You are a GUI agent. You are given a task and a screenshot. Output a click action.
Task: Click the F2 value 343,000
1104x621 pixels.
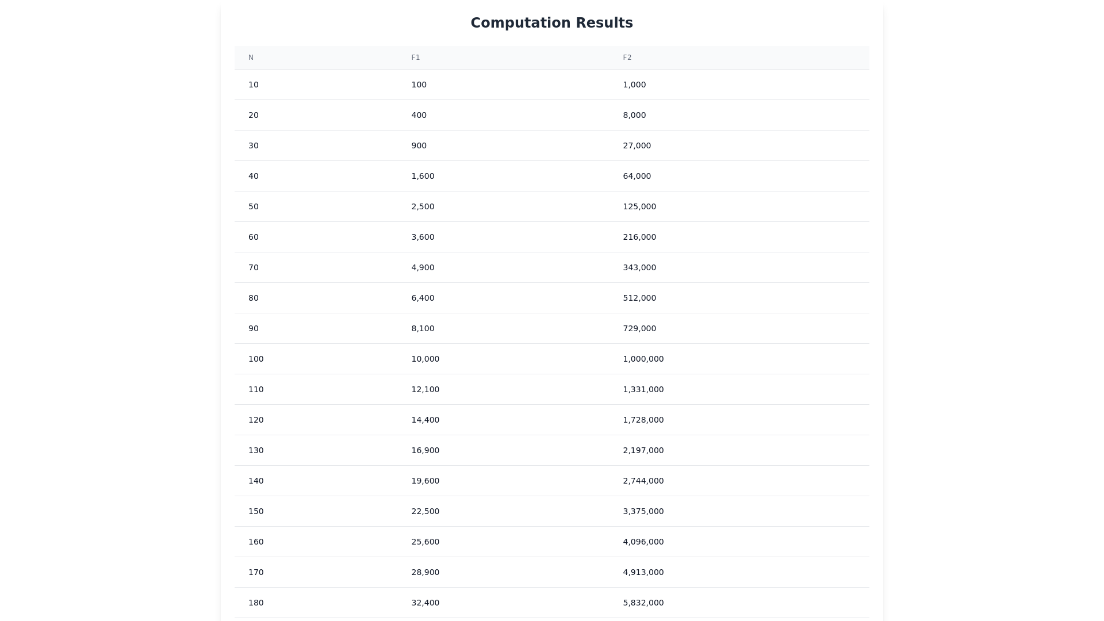pyautogui.click(x=639, y=267)
